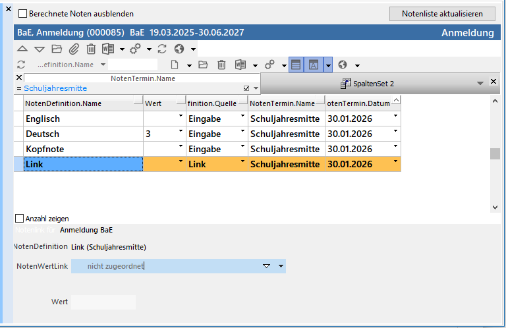The width and height of the screenshot is (506, 328).
Task: Click the up-triangle previous record icon
Action: 22,49
